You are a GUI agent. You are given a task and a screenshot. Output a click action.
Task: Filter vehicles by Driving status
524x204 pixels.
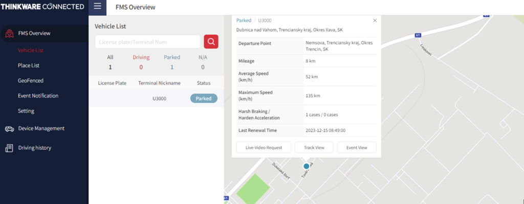click(x=141, y=62)
